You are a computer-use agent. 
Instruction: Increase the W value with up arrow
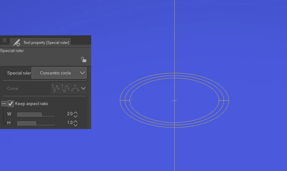[75, 113]
